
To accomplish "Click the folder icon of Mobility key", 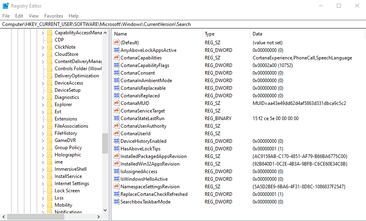I will pos(49,205).
